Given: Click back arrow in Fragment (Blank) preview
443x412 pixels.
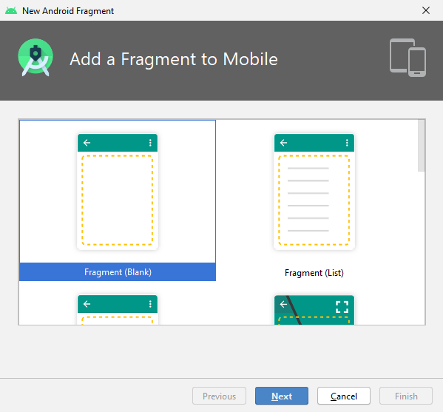Looking at the screenshot, I should click(x=87, y=143).
